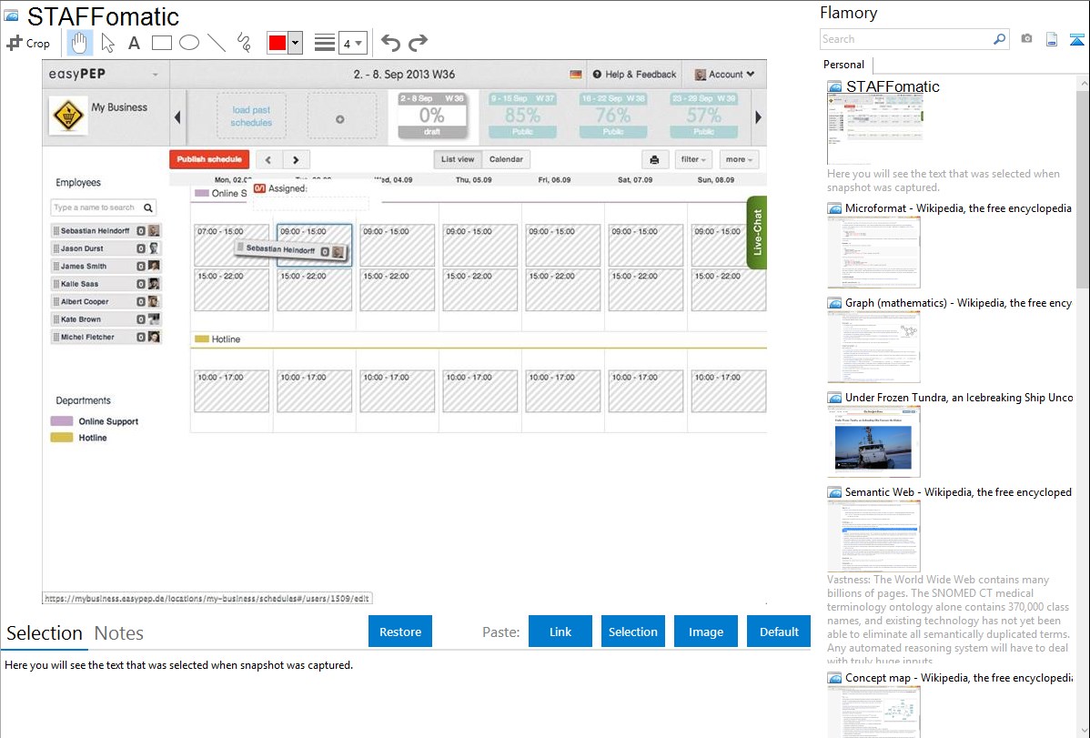Pick the rectangle drawing tool
Screen dimensions: 1090x738
[161, 43]
